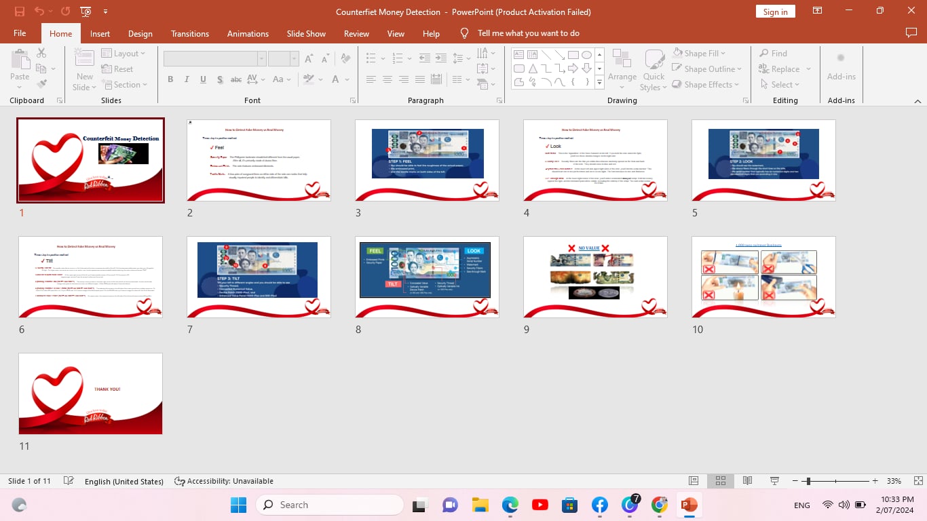Open the Paragraph dialog launcher
The width and height of the screenshot is (927, 521).
(499, 100)
